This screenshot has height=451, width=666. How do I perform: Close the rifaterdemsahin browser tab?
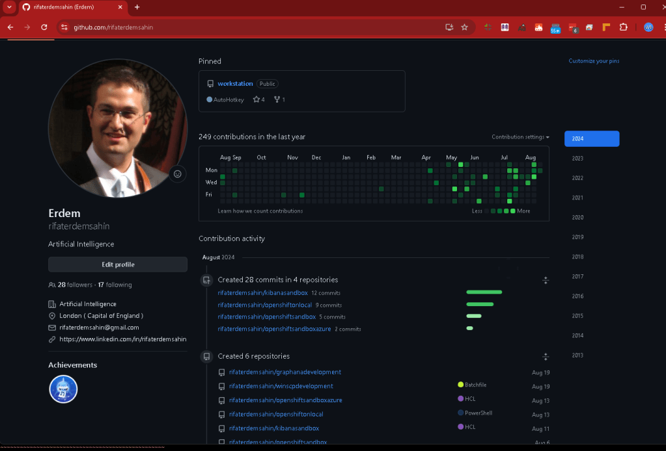click(x=120, y=7)
